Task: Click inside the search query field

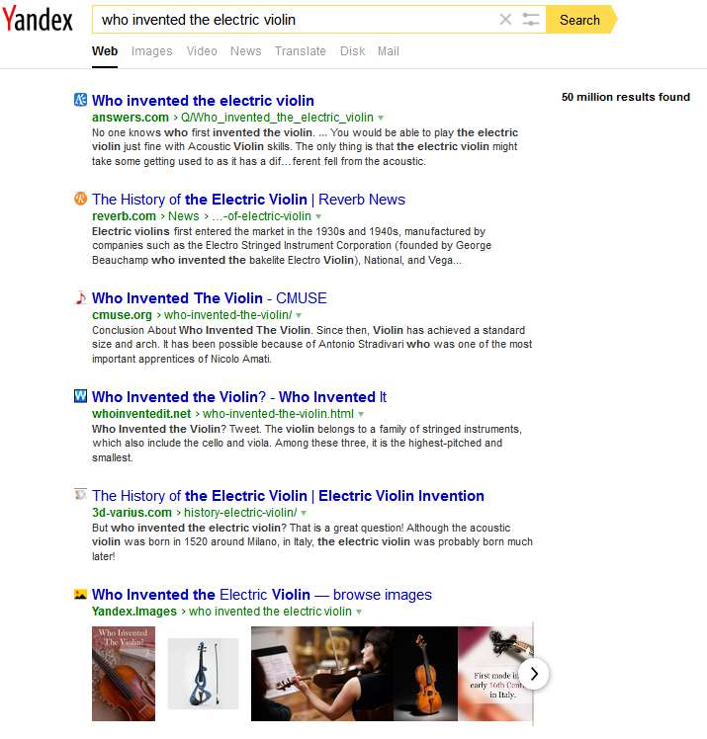Action: pyautogui.click(x=295, y=20)
